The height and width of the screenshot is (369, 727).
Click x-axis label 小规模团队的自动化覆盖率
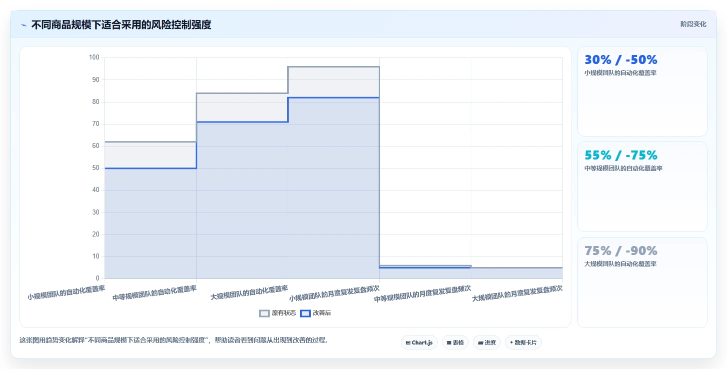click(x=67, y=292)
